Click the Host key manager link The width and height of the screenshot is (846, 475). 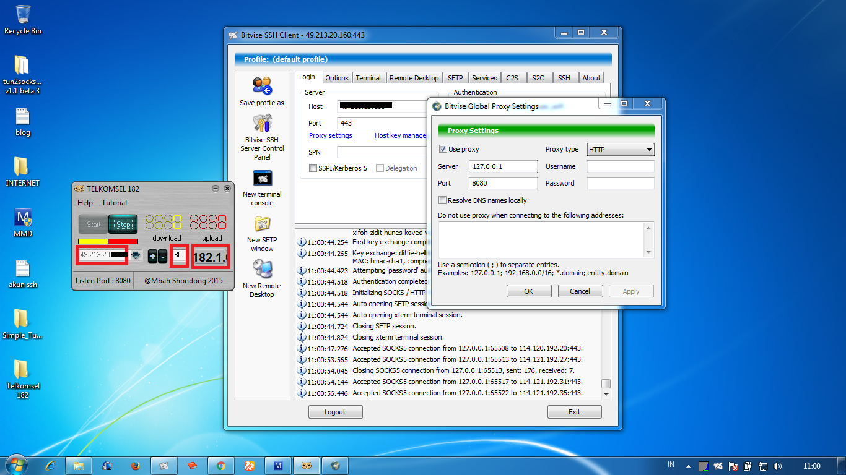pos(401,135)
